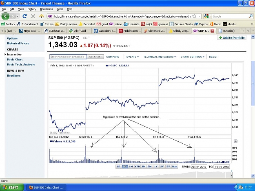This screenshot has height=191, width=255.
Task: Open the najdi bookmark
Action: (146, 24)
